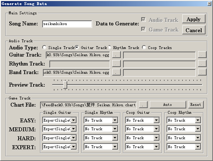The width and height of the screenshot is (213, 161).
Task: Browse for the first Guitar Track file
Action: click(117, 55)
